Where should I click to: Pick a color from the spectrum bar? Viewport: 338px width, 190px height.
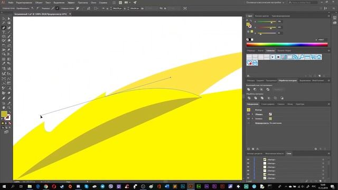tap(287, 44)
